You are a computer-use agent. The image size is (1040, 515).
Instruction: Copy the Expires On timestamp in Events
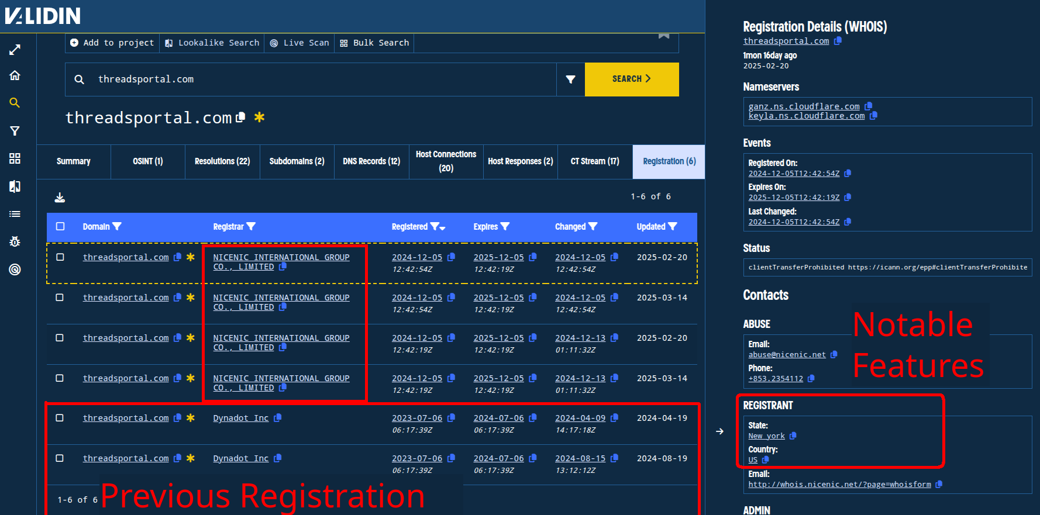click(x=848, y=197)
